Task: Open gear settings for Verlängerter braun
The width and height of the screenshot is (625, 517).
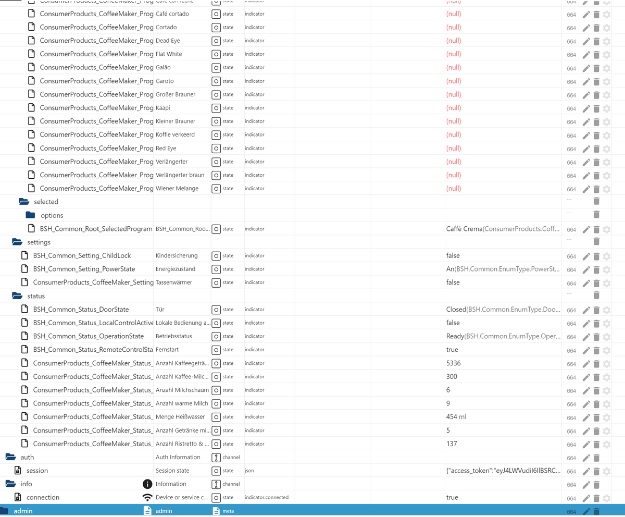Action: pyautogui.click(x=606, y=176)
